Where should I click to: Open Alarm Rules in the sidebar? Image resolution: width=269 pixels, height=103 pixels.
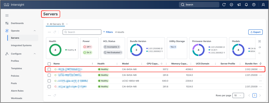pos(17,91)
